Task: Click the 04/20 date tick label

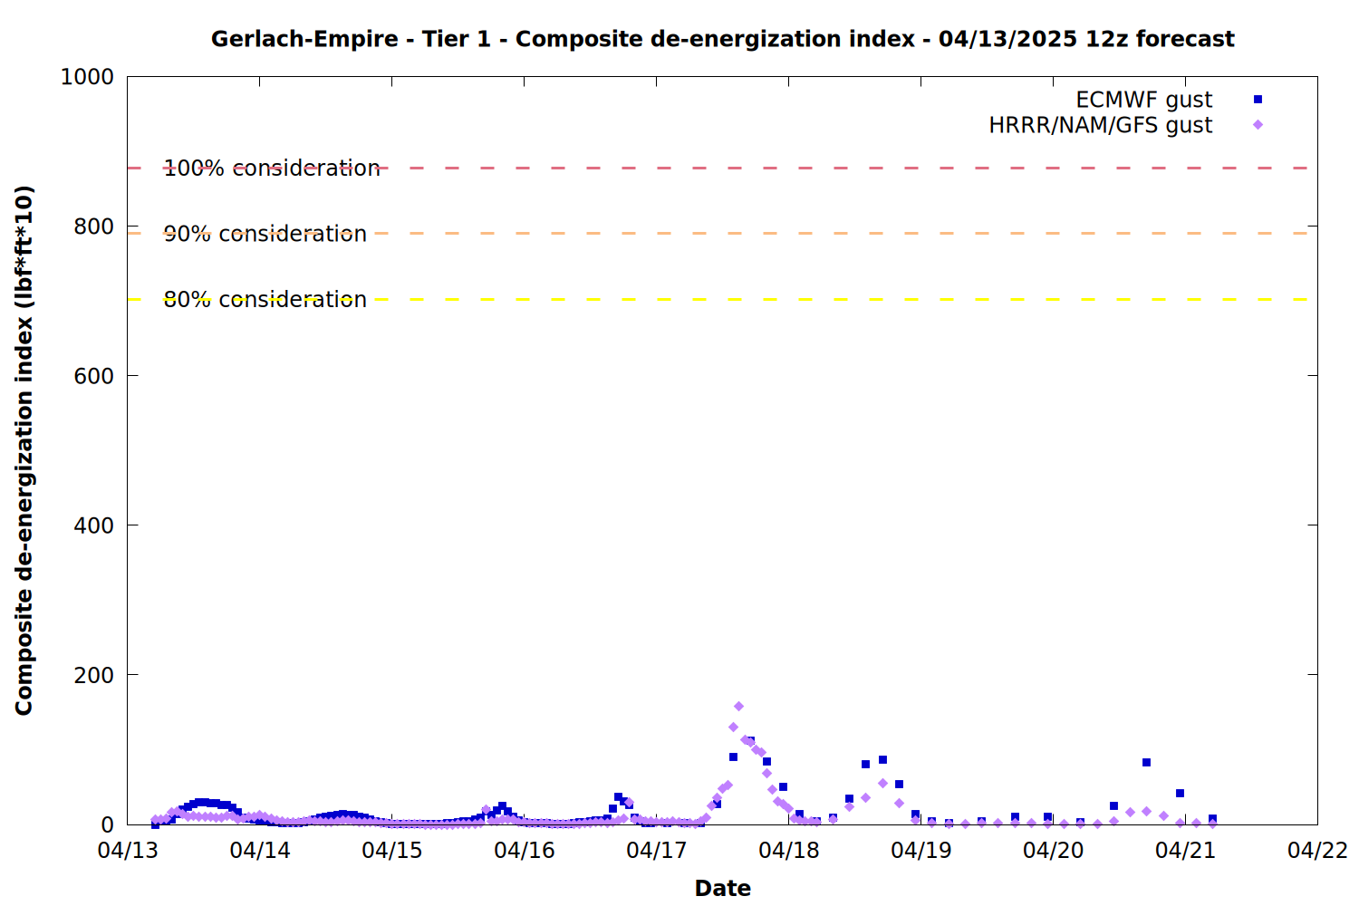Action: point(1054,851)
